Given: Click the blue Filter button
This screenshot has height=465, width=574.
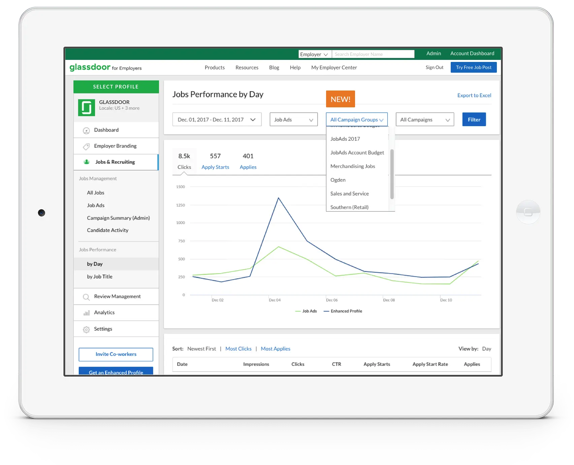Looking at the screenshot, I should (x=474, y=119).
